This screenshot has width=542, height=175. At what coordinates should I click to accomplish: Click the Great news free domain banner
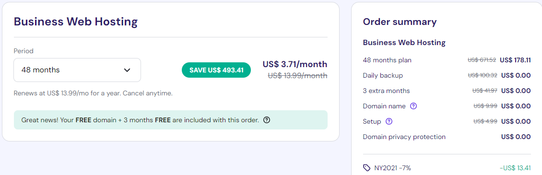pyautogui.click(x=170, y=120)
